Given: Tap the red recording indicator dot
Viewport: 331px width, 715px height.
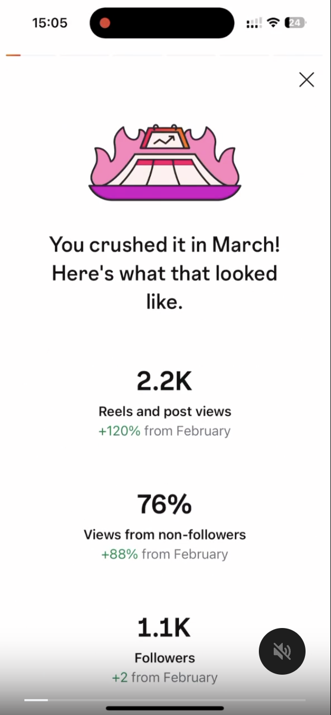Looking at the screenshot, I should point(105,23).
